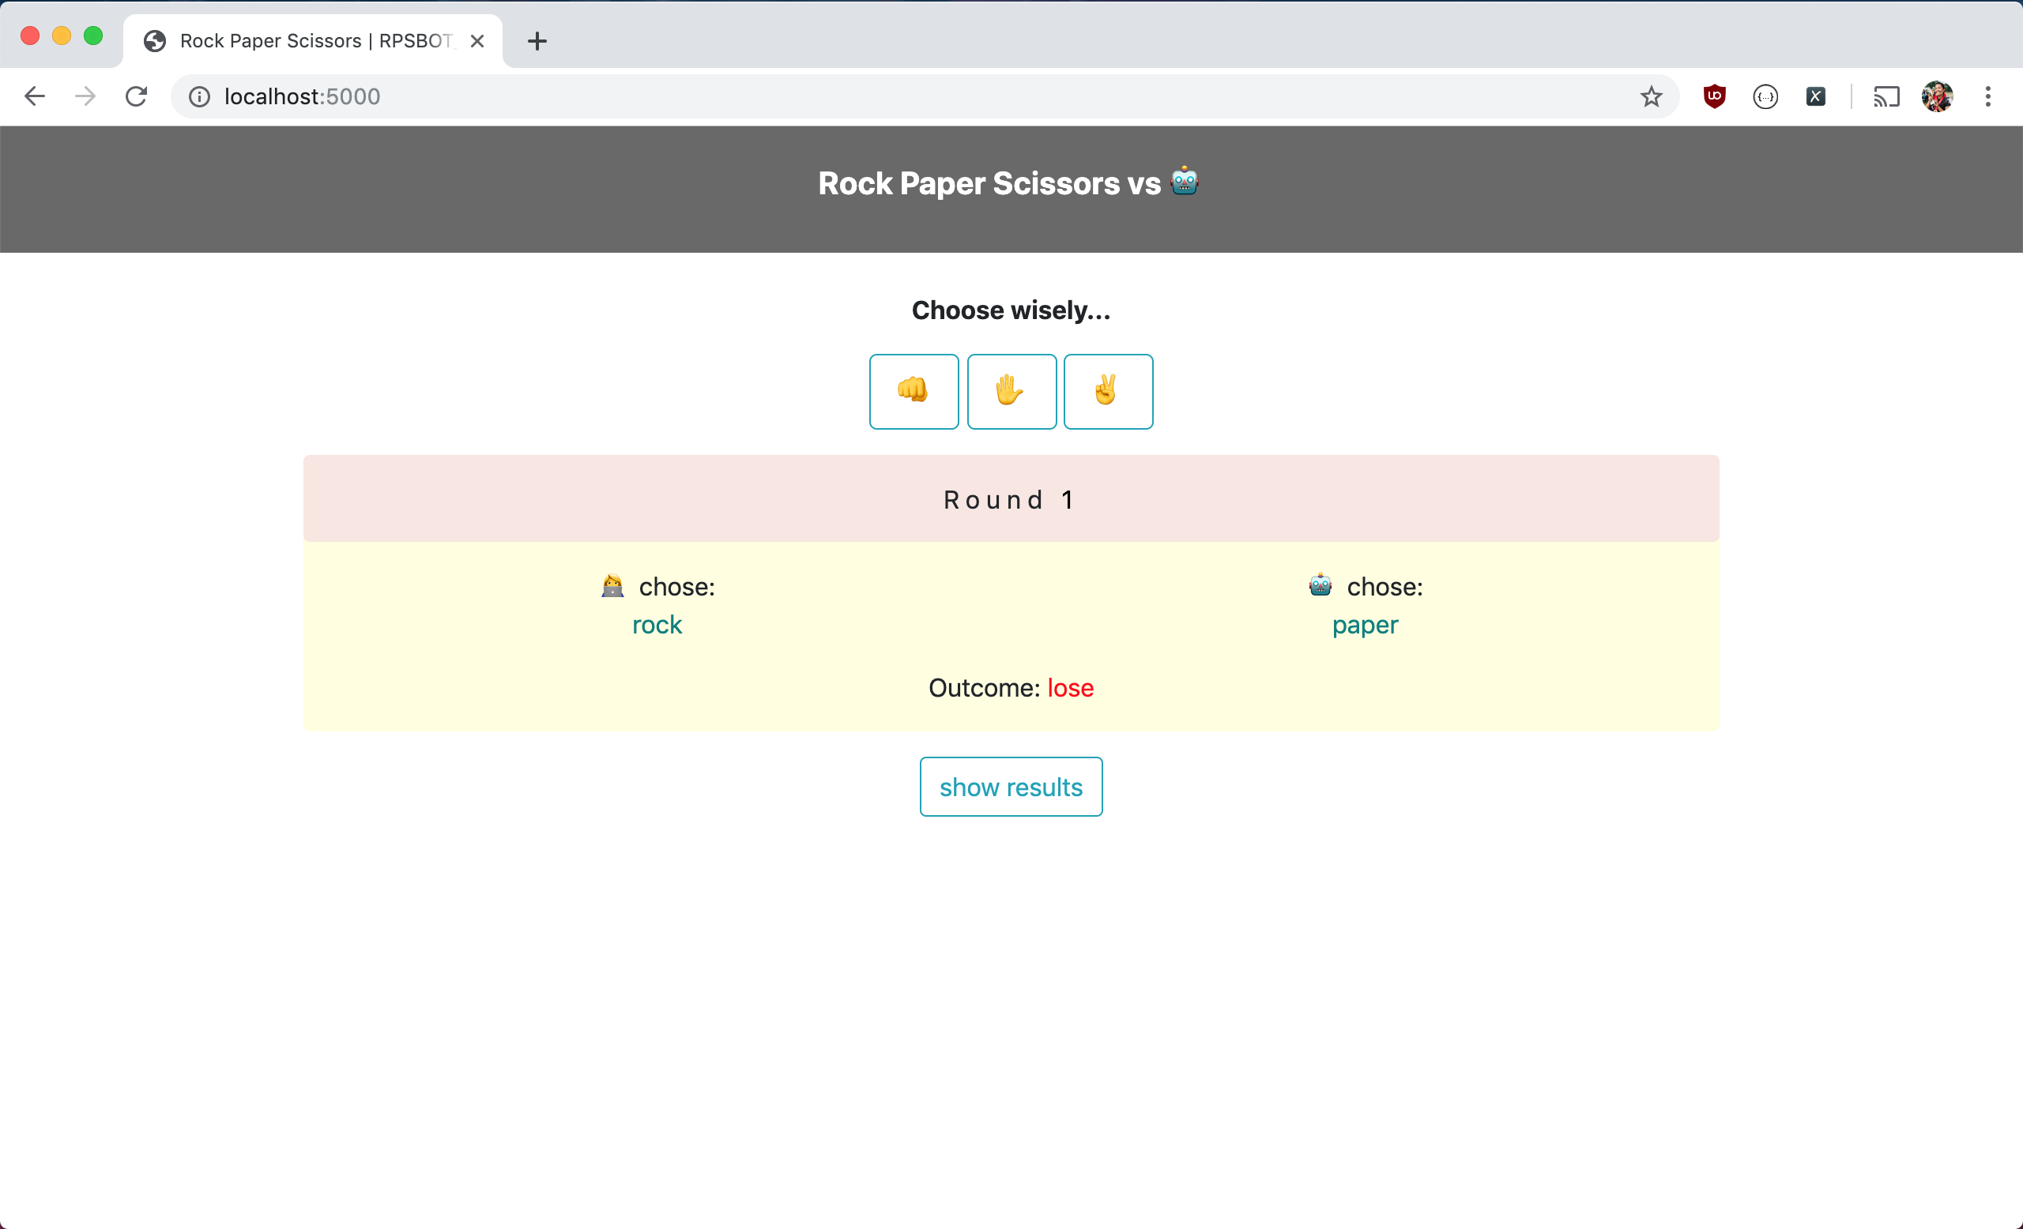View site information icon
This screenshot has width=2023, height=1229.
click(x=199, y=97)
